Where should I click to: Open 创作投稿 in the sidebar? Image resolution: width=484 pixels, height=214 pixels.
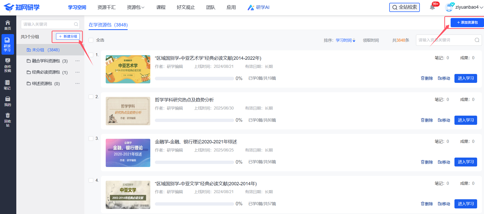coord(8,65)
